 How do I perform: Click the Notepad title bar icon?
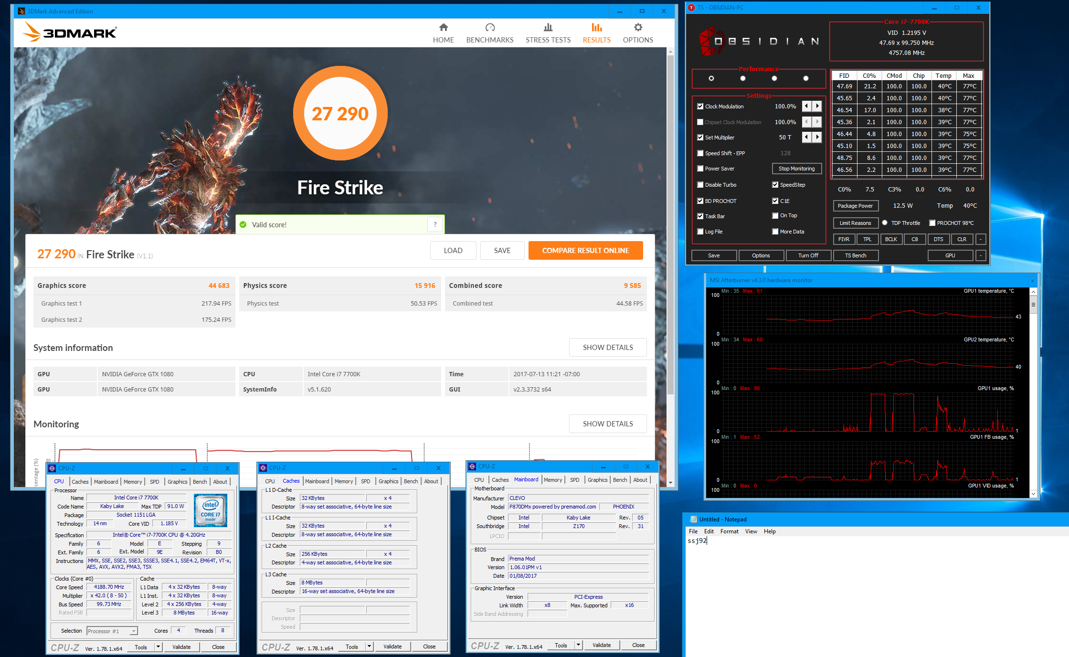(x=693, y=519)
